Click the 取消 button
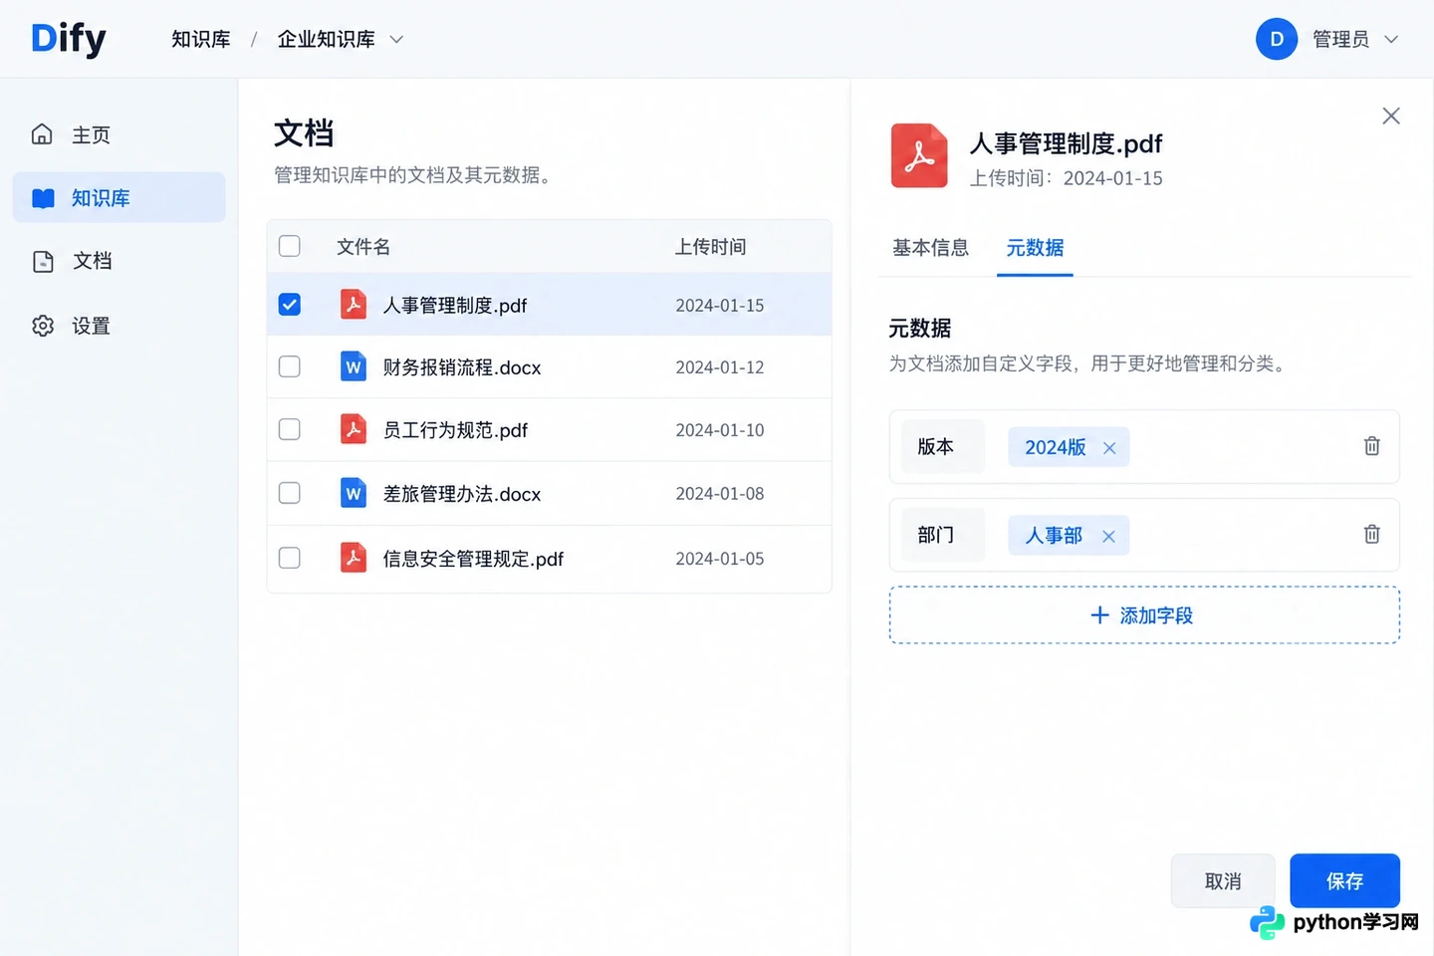The width and height of the screenshot is (1434, 956). tap(1223, 880)
